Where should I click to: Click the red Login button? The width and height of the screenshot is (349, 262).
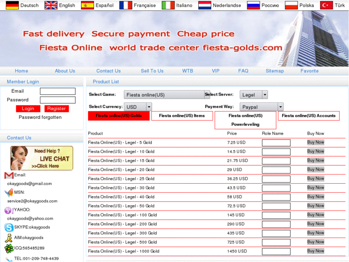tap(28, 109)
